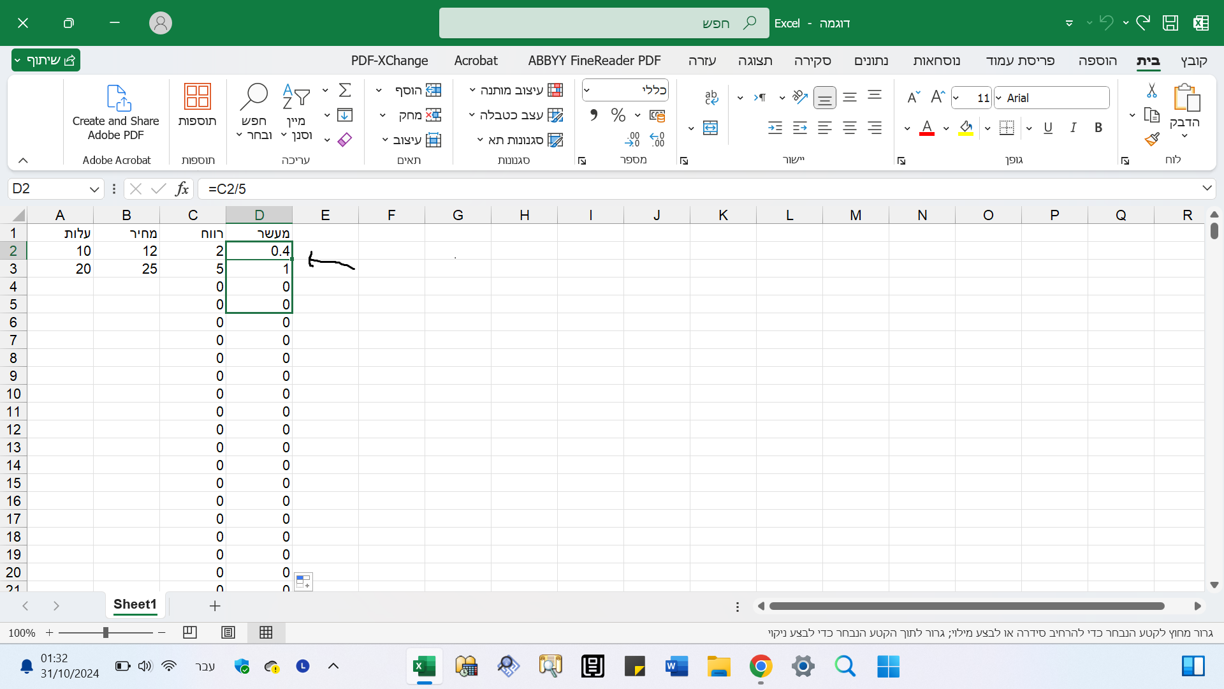Open the font size 11 dropdown

click(956, 98)
